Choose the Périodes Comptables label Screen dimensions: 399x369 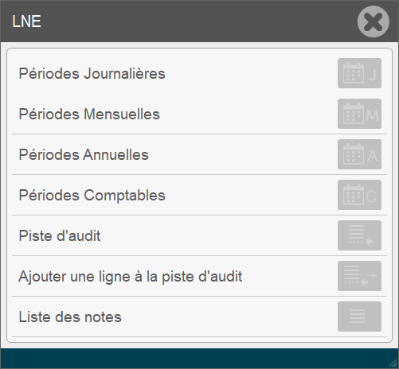pos(92,196)
